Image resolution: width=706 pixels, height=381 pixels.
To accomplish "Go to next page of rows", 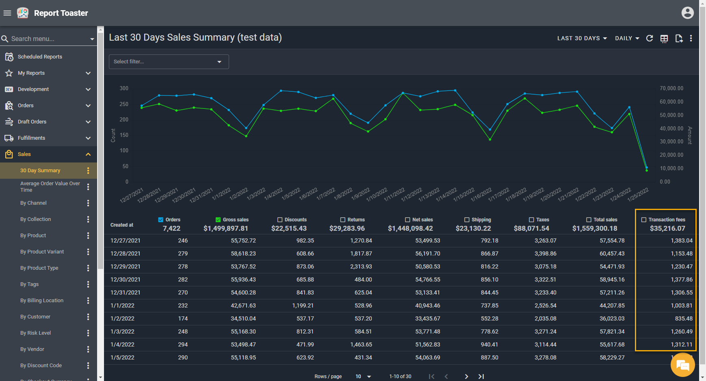I will [x=466, y=377].
